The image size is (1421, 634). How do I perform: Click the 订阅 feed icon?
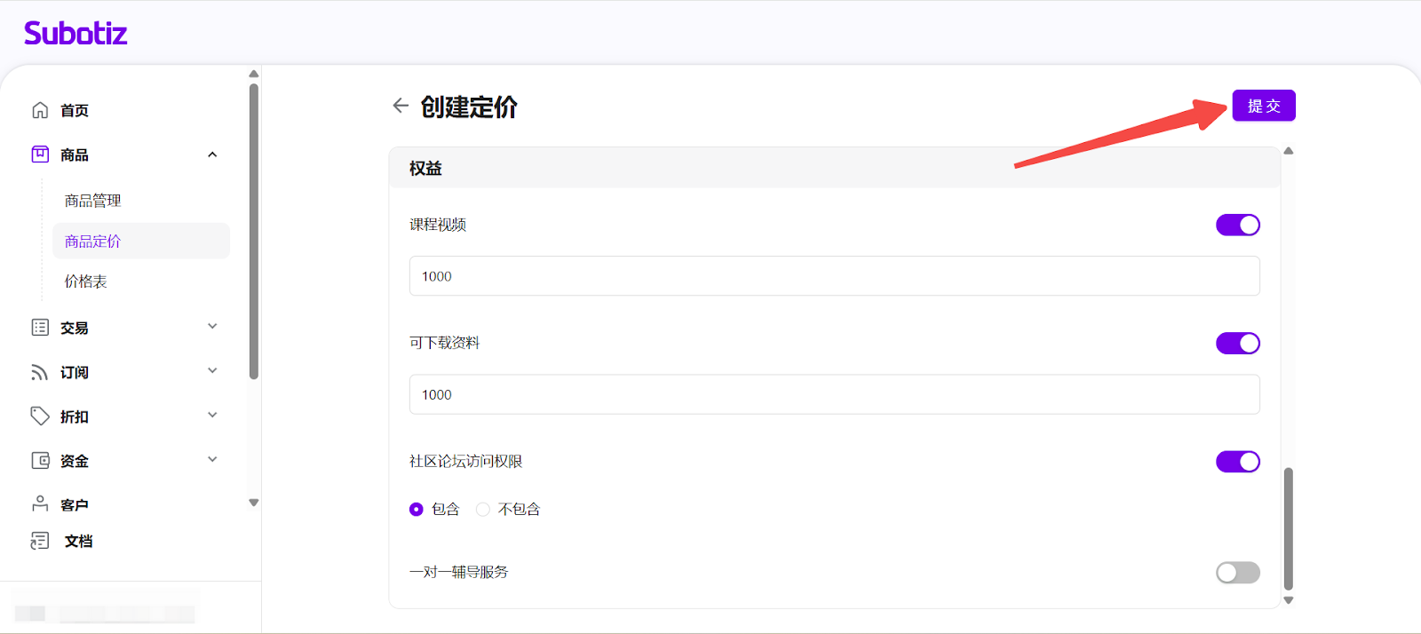click(x=40, y=372)
